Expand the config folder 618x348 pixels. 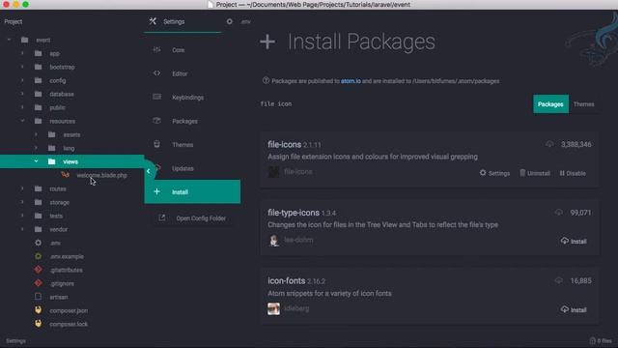(22, 80)
